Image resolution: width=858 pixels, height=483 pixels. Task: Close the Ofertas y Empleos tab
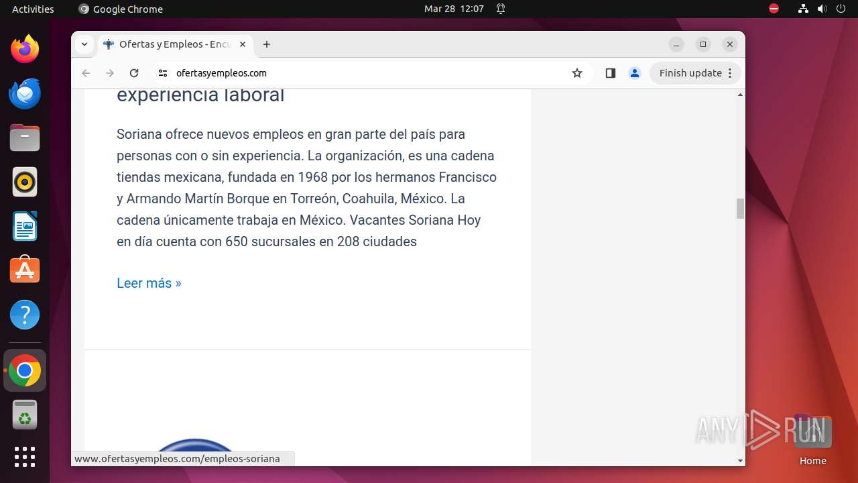coord(243,44)
